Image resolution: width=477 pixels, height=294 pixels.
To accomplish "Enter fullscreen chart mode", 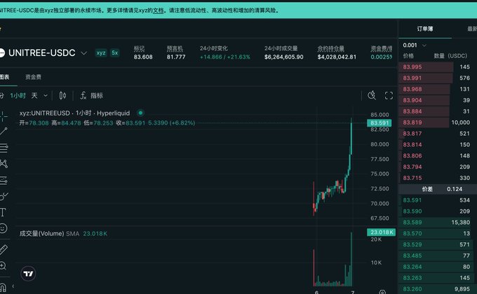I will coord(389,96).
